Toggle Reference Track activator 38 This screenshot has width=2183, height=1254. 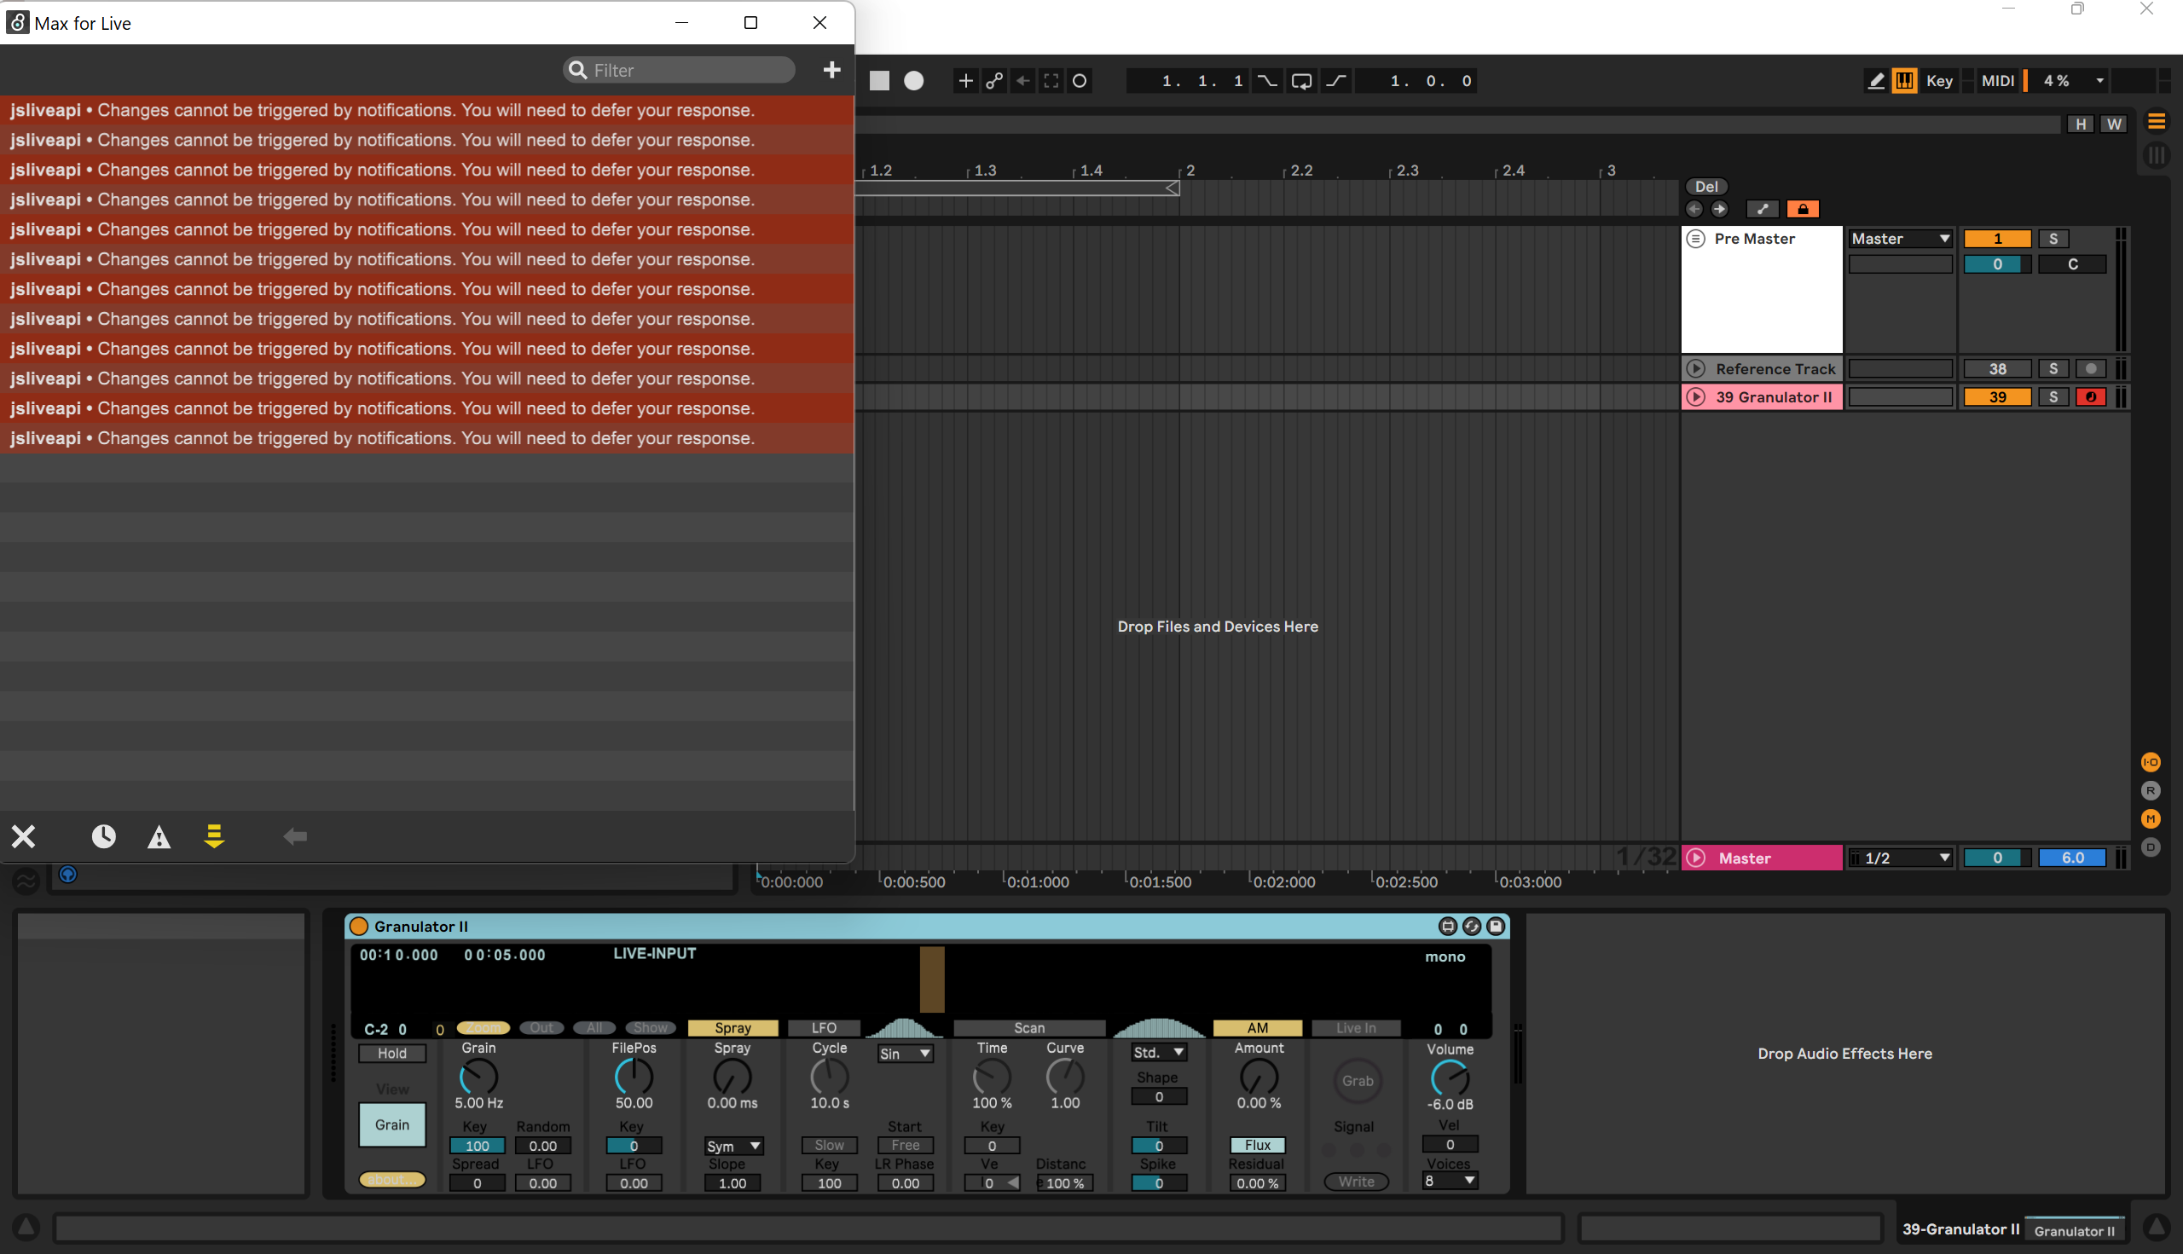pyautogui.click(x=1997, y=368)
